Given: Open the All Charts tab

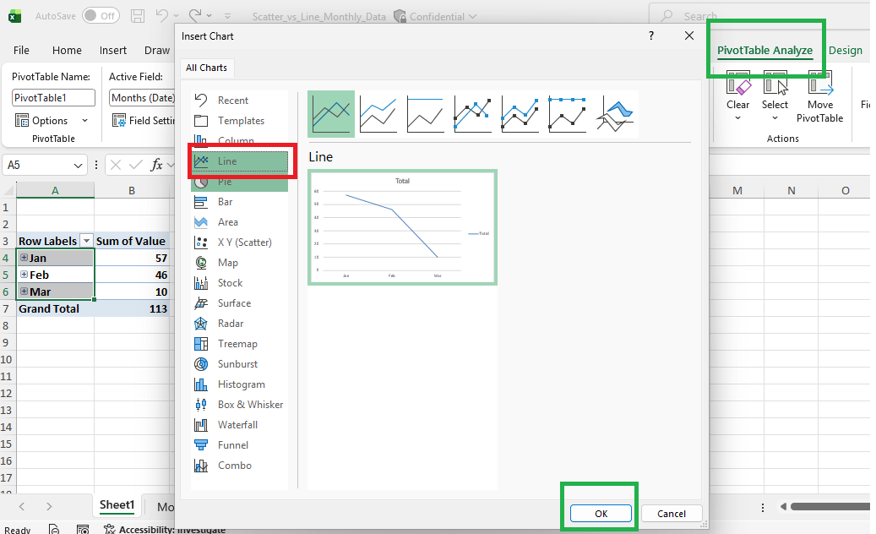Looking at the screenshot, I should click(207, 68).
